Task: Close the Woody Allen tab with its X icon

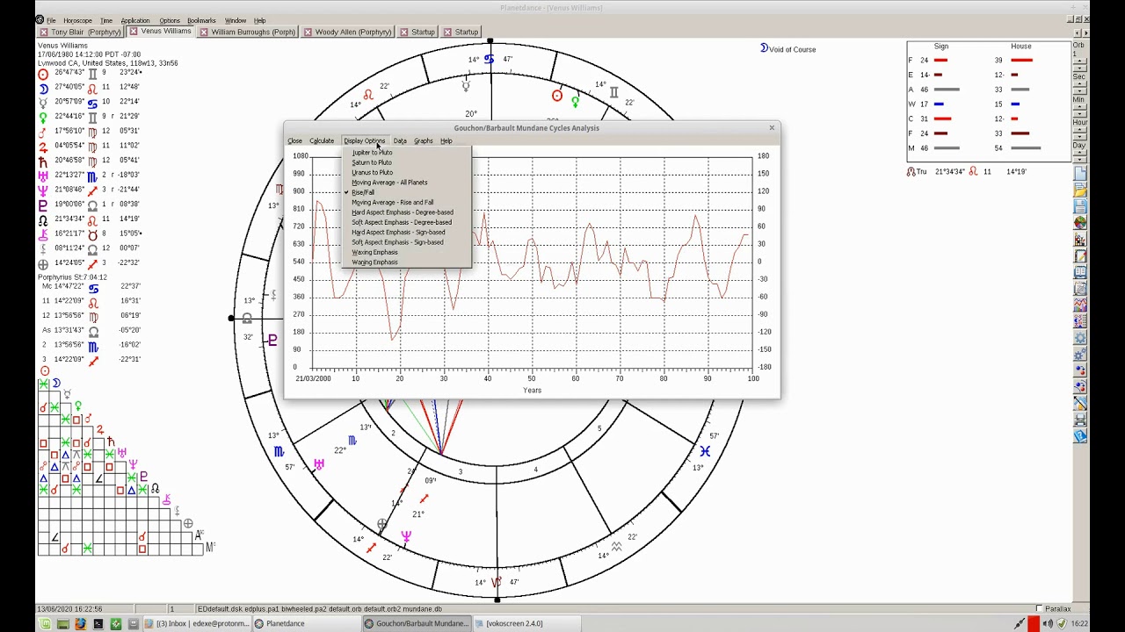Action: point(308,32)
